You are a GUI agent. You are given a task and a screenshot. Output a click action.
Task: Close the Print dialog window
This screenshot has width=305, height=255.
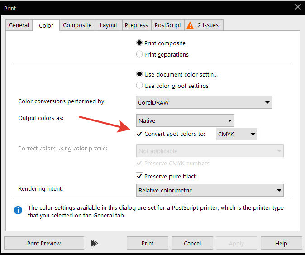(297, 6)
